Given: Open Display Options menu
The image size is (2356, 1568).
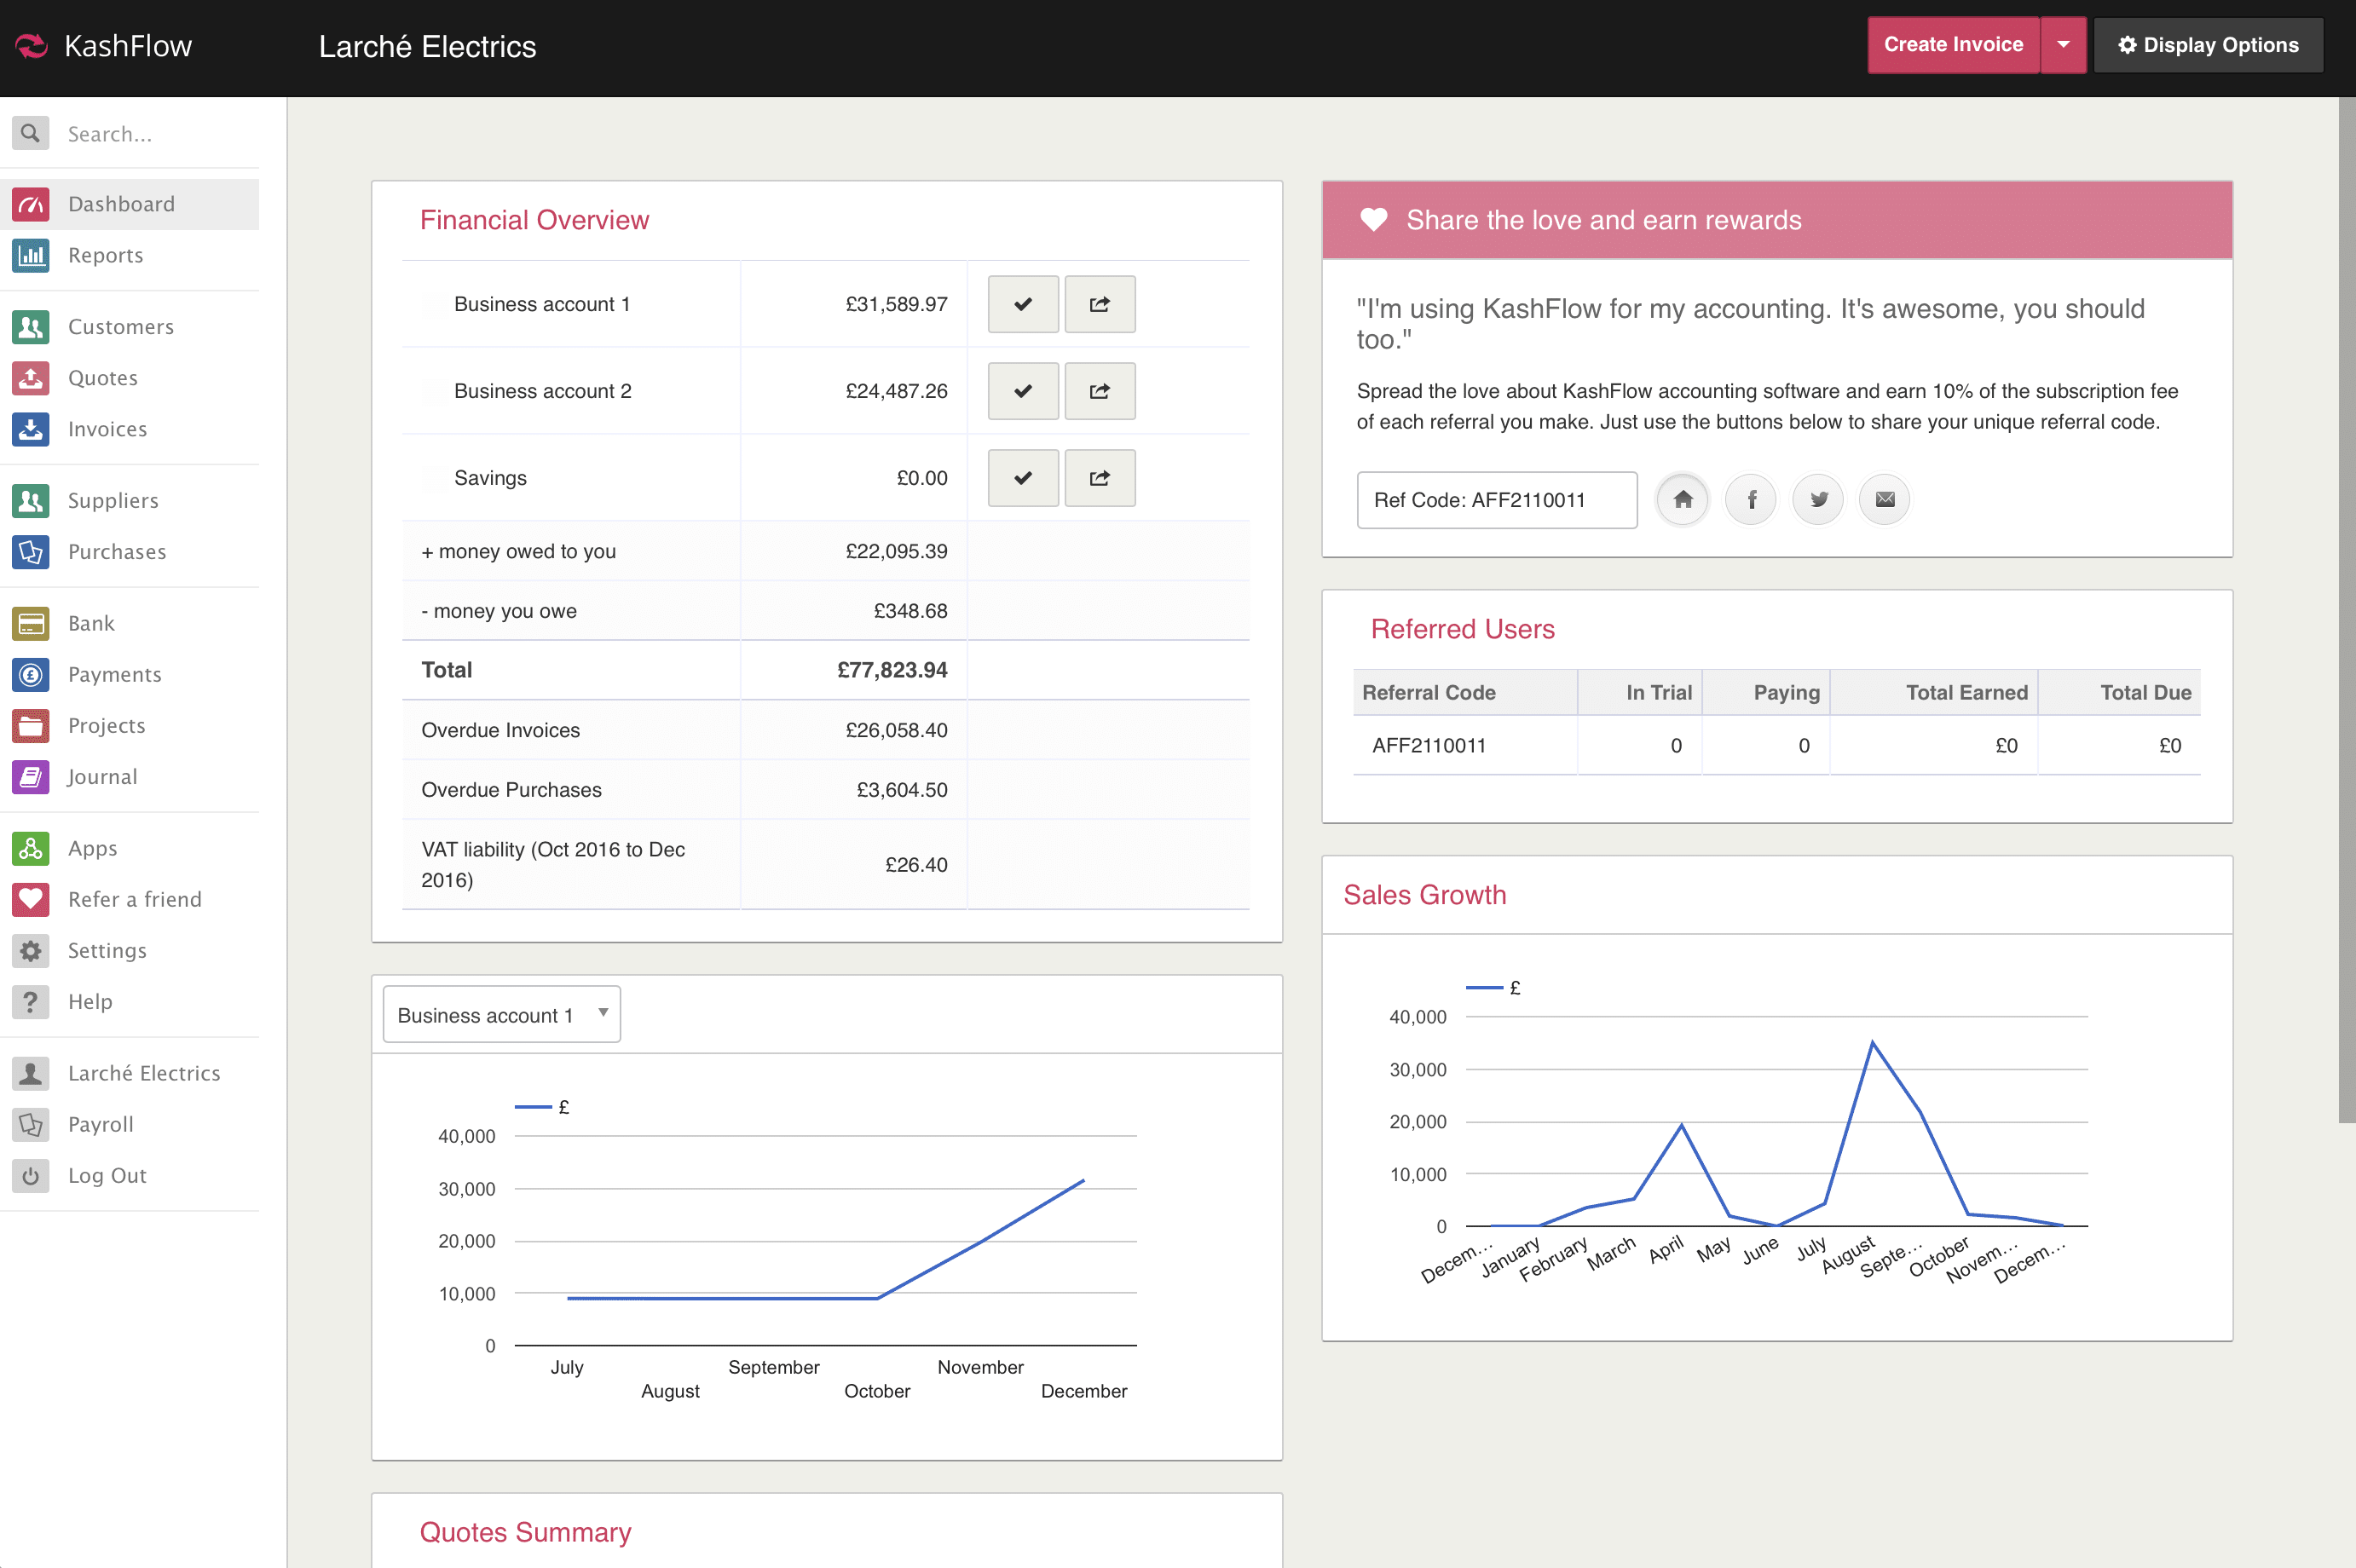Looking at the screenshot, I should 2208,45.
